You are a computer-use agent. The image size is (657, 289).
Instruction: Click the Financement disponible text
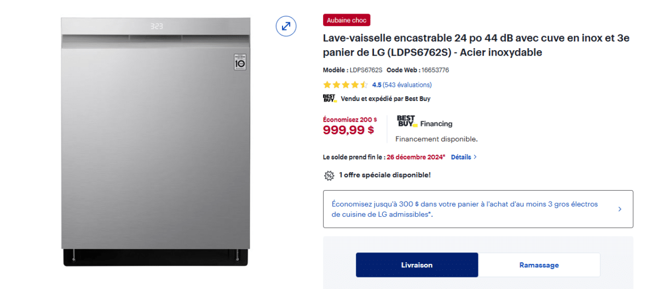(436, 139)
